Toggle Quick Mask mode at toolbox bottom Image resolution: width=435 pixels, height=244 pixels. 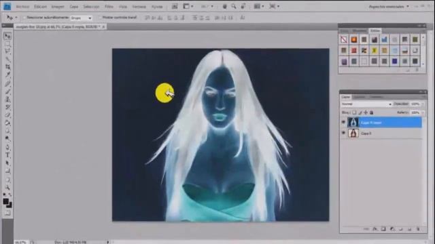point(7,213)
